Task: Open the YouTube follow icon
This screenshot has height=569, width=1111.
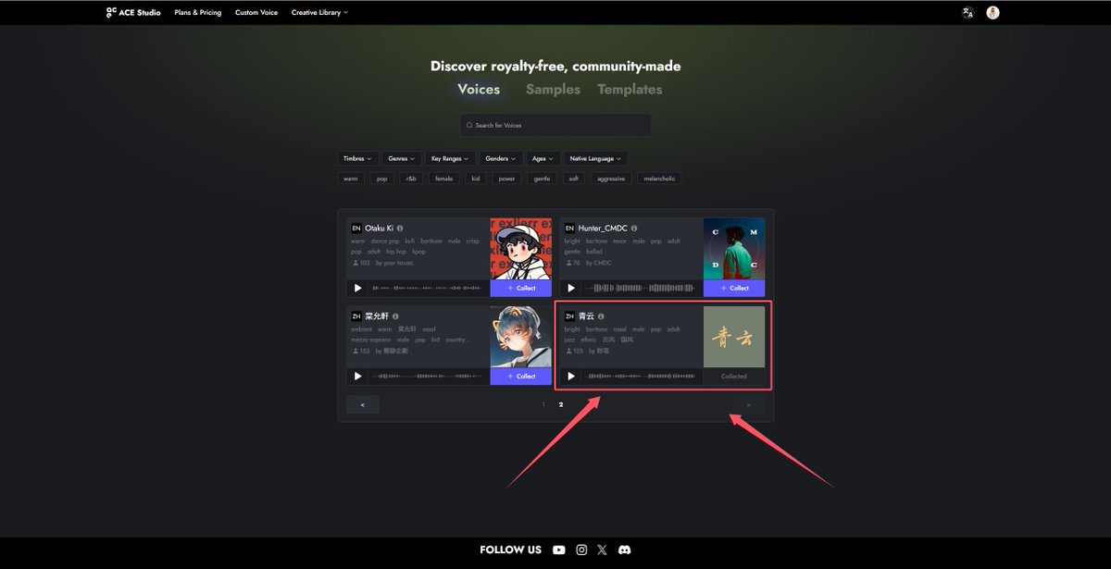Action: click(x=559, y=550)
